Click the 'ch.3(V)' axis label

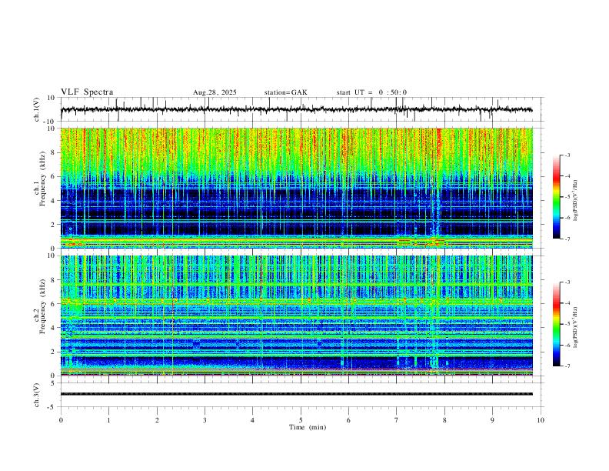(x=37, y=395)
